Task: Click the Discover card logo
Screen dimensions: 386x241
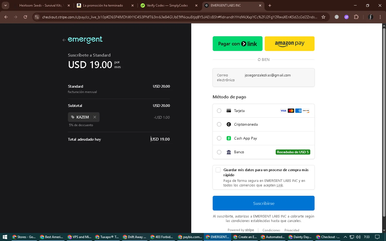Action: [306, 111]
